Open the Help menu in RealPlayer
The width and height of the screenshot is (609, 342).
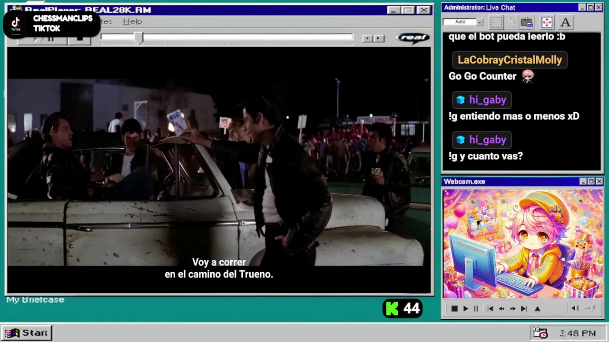pos(132,21)
